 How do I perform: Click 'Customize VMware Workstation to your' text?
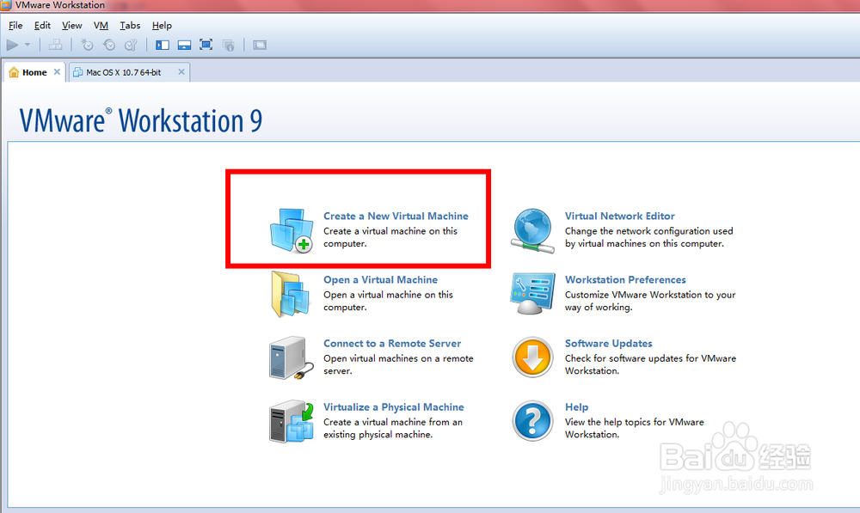click(x=650, y=295)
